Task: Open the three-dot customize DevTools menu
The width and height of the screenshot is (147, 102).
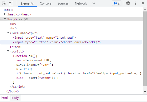Action: (136, 3)
